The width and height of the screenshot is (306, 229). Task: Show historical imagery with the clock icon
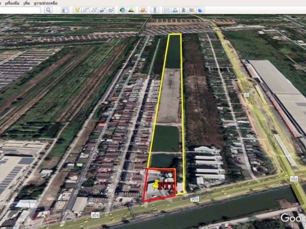(123, 10)
